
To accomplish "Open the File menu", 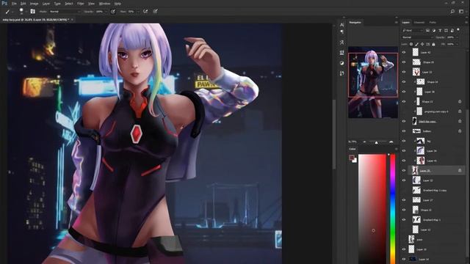I will [x=14, y=4].
